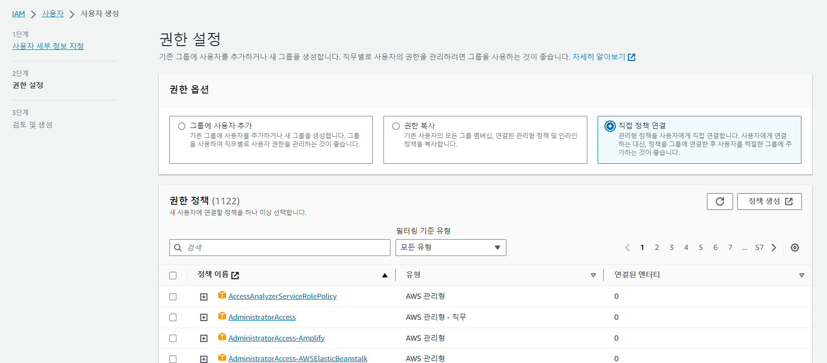The width and height of the screenshot is (827, 363).
Task: Click AdministratorAccess-Amplify orange cube icon
Action: pyautogui.click(x=222, y=337)
